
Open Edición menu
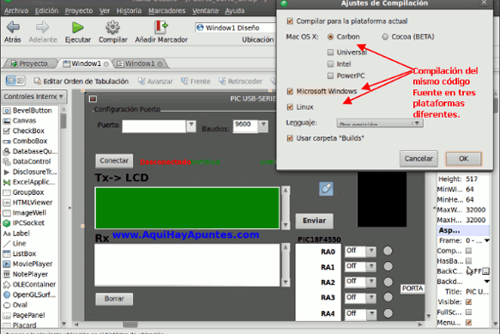coord(46,11)
